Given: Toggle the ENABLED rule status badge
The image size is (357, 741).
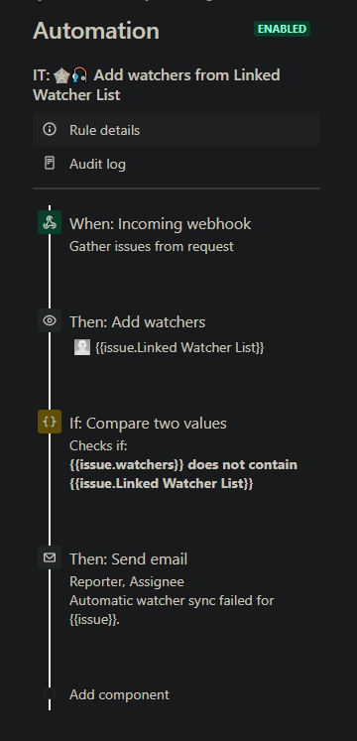Looking at the screenshot, I should click(282, 29).
